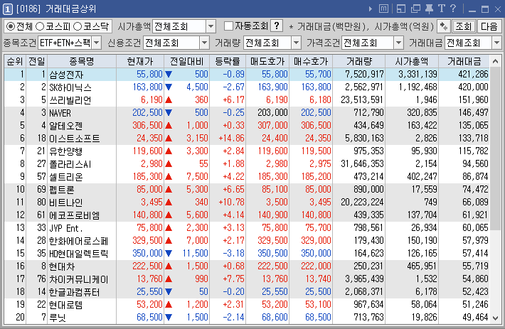Click the 거래량 column header in the table
This screenshot has height=329, width=505.
point(359,61)
